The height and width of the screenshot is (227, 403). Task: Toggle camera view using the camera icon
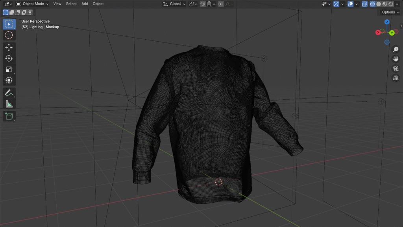point(396,69)
